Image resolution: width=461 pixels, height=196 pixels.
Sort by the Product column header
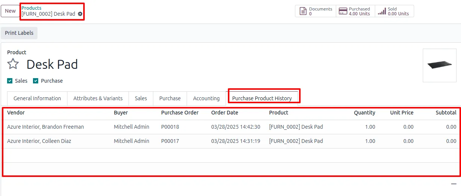click(x=278, y=113)
